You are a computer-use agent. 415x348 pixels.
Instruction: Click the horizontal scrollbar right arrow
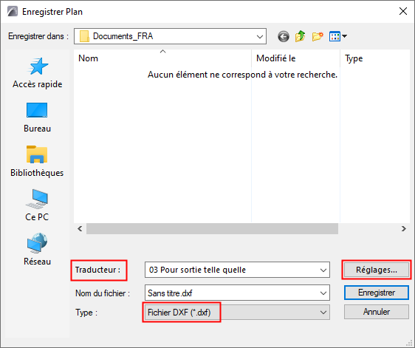403,228
